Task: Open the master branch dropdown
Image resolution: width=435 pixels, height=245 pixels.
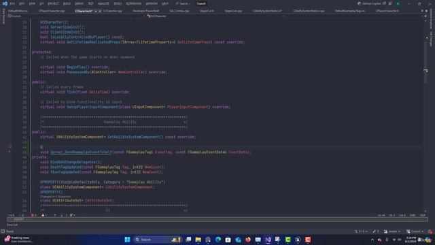Action: tap(392, 231)
